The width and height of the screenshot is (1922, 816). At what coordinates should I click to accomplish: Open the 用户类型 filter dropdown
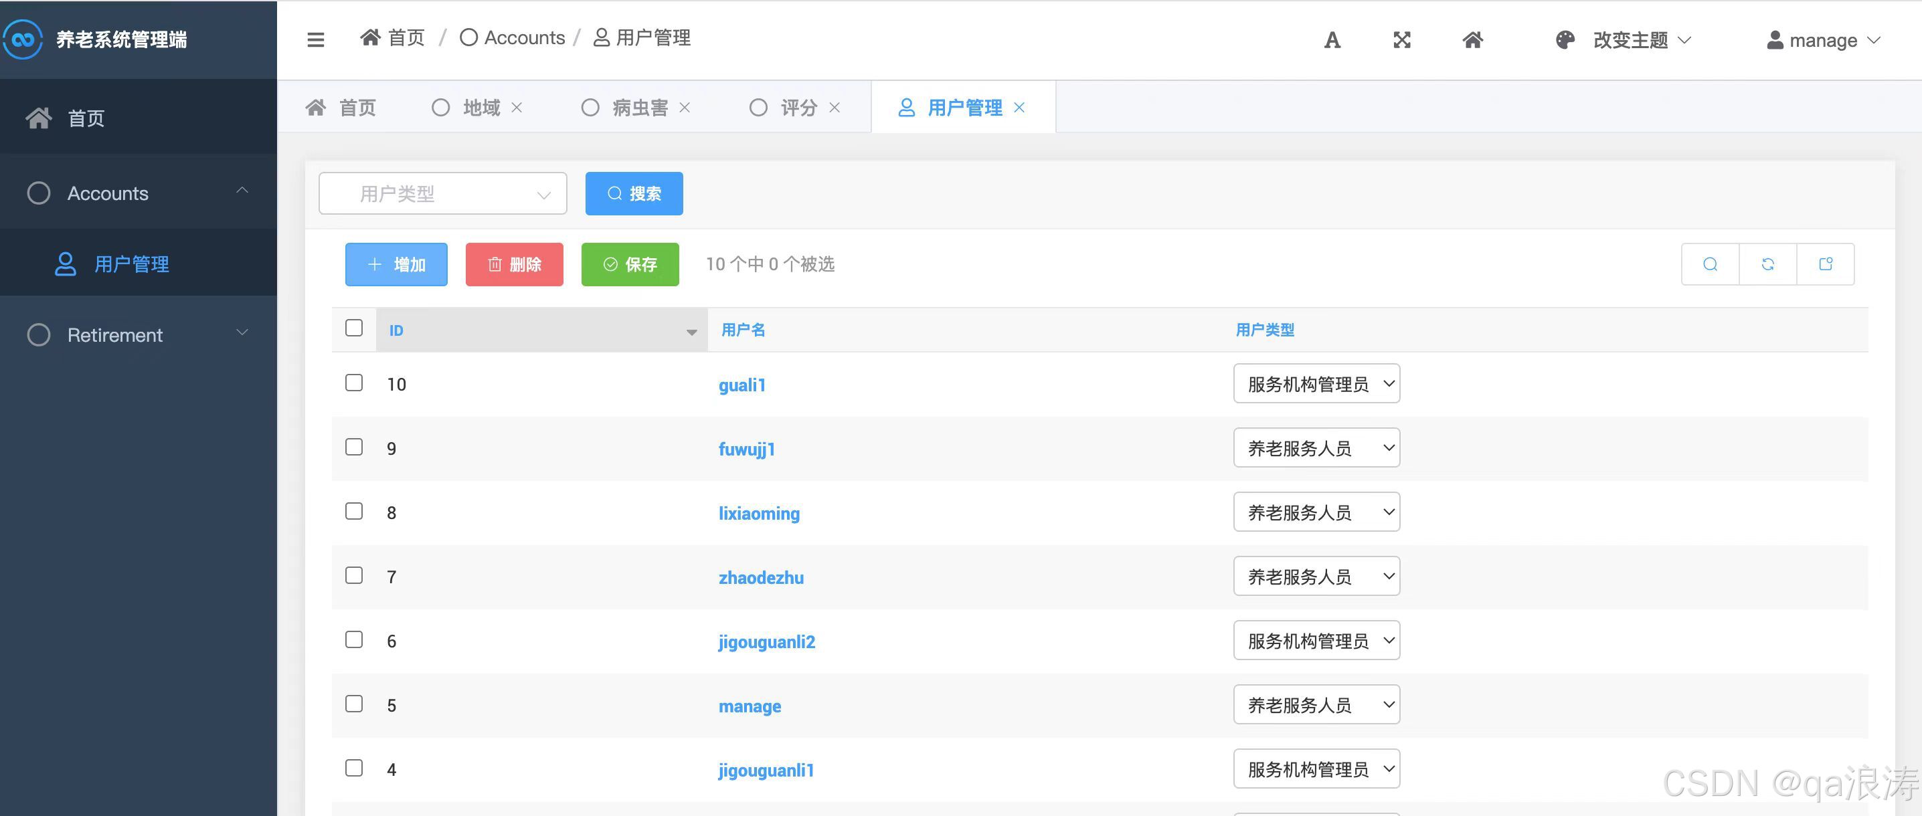point(442,194)
